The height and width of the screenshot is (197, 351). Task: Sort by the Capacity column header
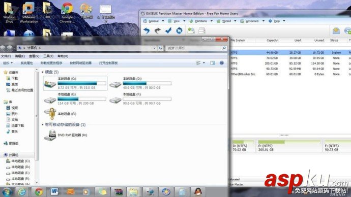click(x=272, y=40)
